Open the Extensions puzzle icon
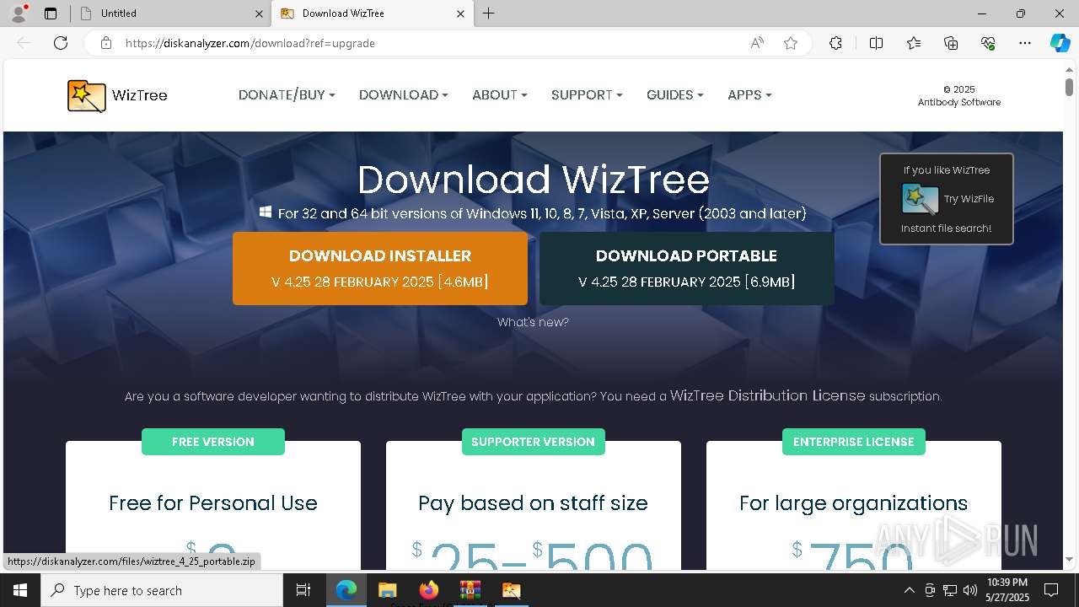This screenshot has width=1079, height=607. tap(835, 43)
